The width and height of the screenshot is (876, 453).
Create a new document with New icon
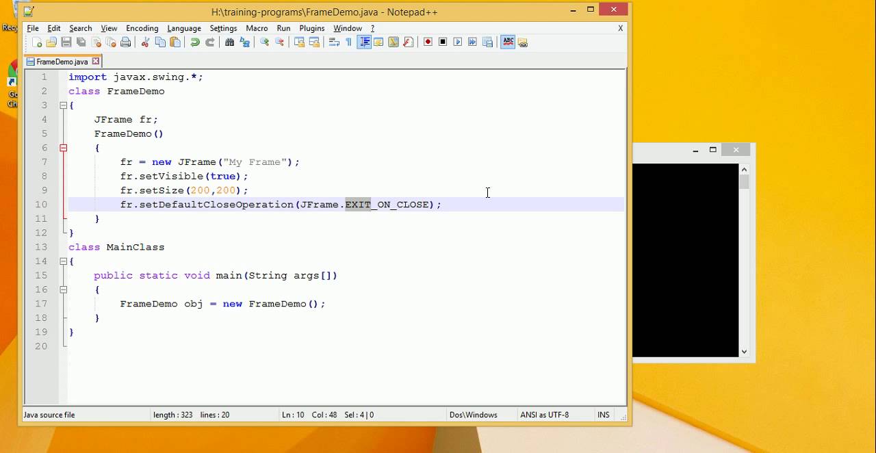click(37, 42)
